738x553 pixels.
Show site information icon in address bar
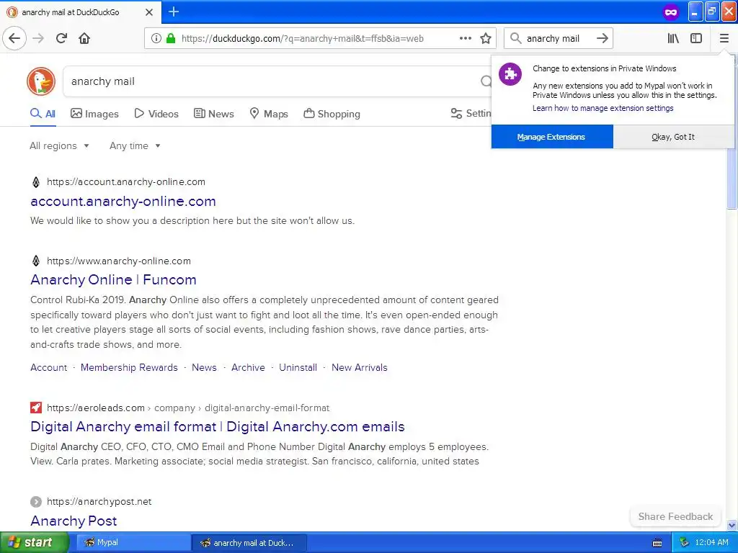[156, 39]
